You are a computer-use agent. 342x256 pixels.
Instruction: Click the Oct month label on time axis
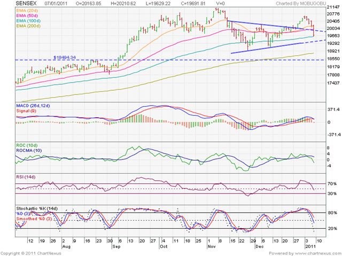[164, 246]
